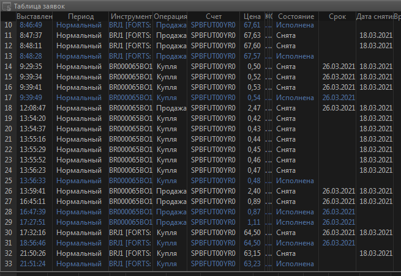
Task: Click price 0,45 in row 22
Action: point(254,150)
